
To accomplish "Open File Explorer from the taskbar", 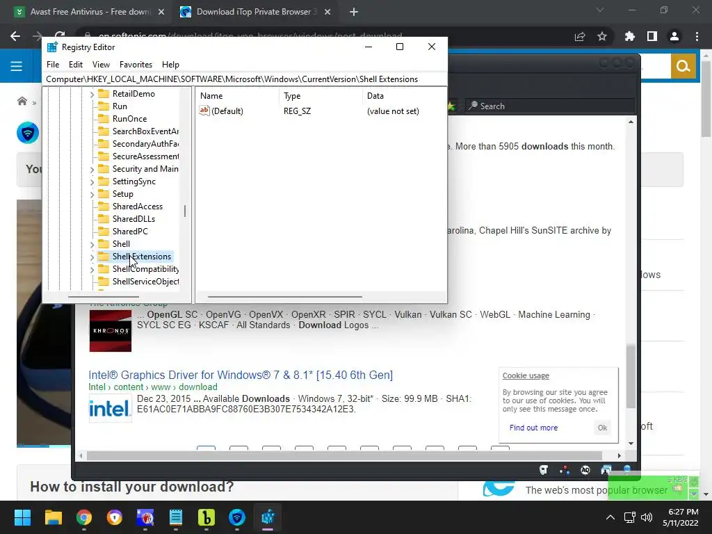I will [x=53, y=517].
